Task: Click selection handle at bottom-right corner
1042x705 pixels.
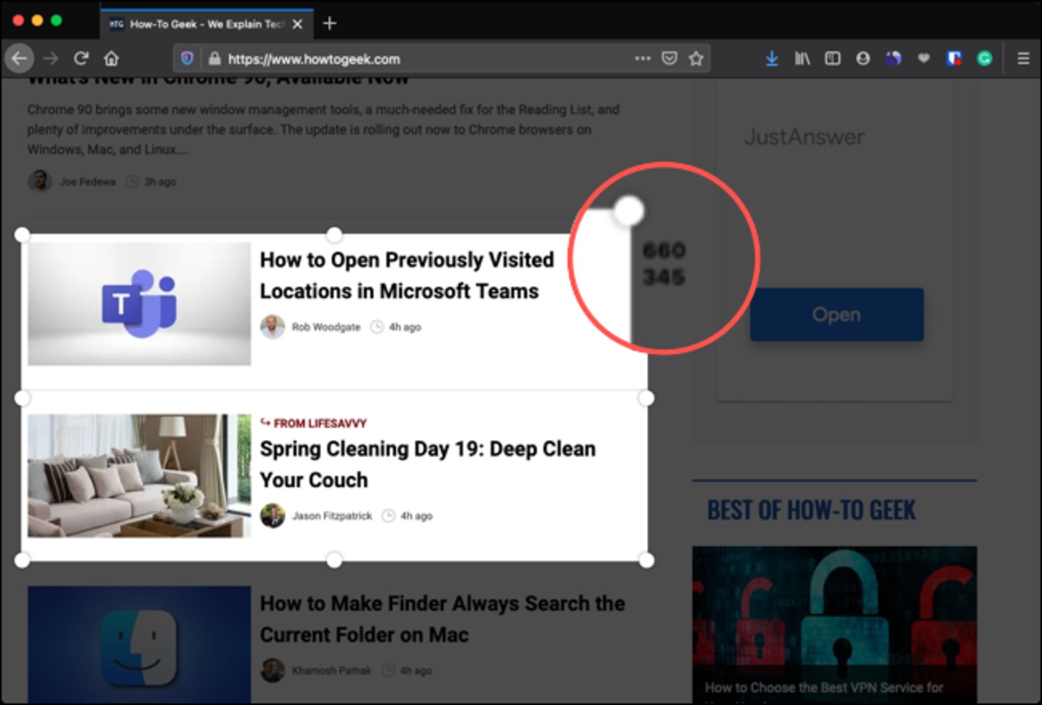Action: [646, 560]
